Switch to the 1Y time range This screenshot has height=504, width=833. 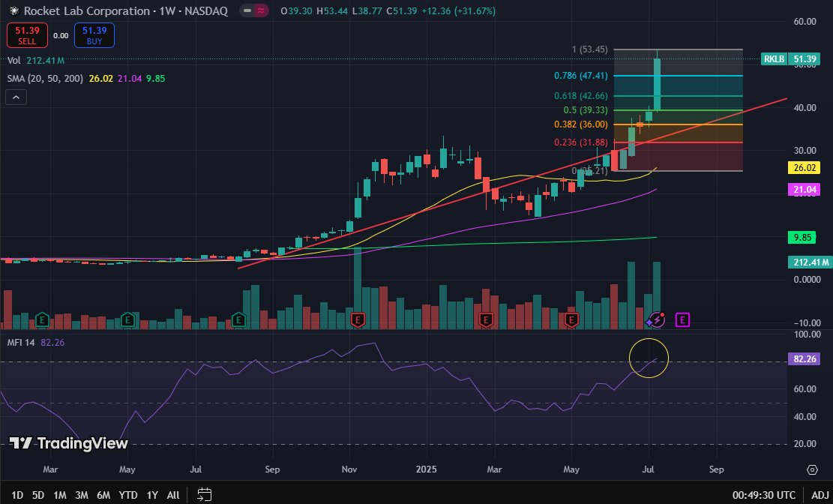[152, 495]
